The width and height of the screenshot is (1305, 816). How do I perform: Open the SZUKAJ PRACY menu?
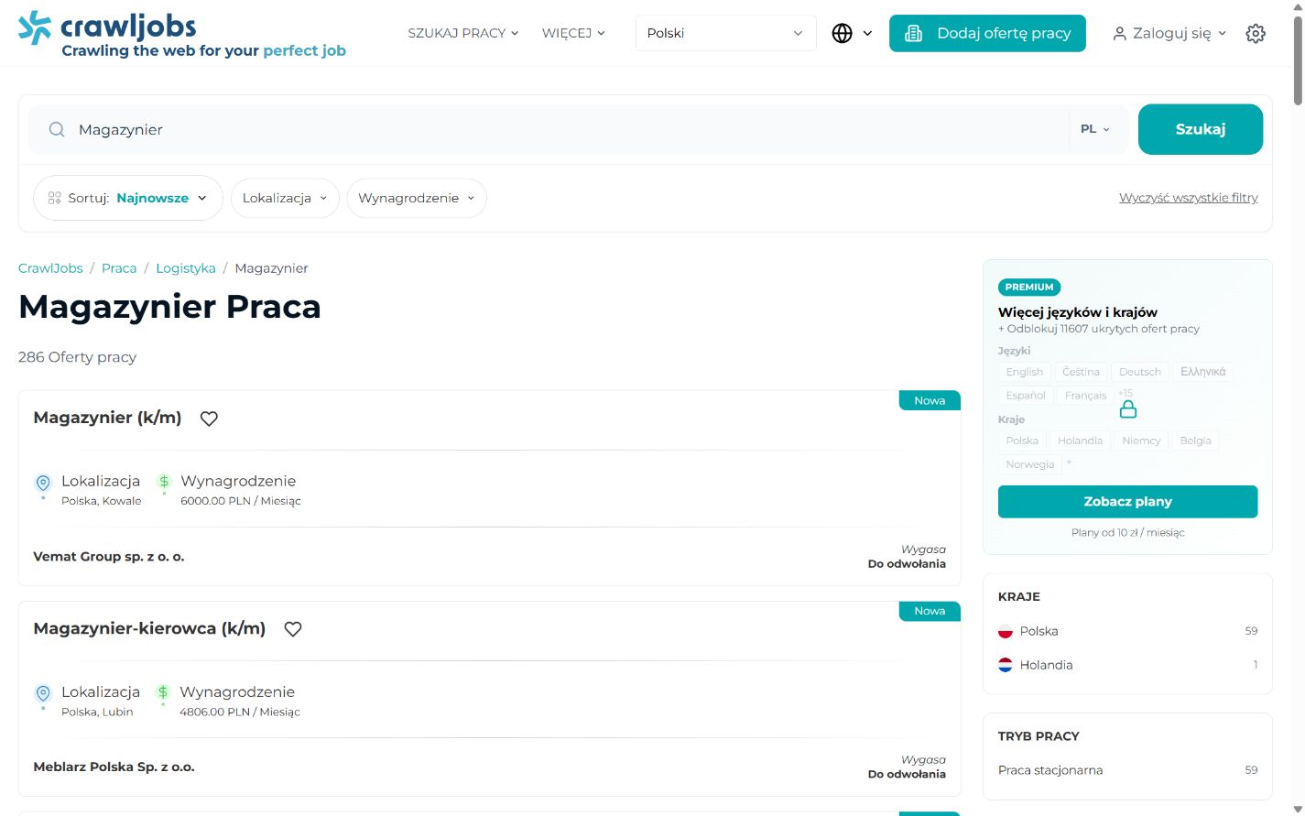pos(463,33)
